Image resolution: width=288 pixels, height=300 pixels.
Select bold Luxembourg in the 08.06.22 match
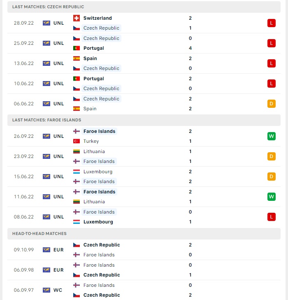click(98, 222)
